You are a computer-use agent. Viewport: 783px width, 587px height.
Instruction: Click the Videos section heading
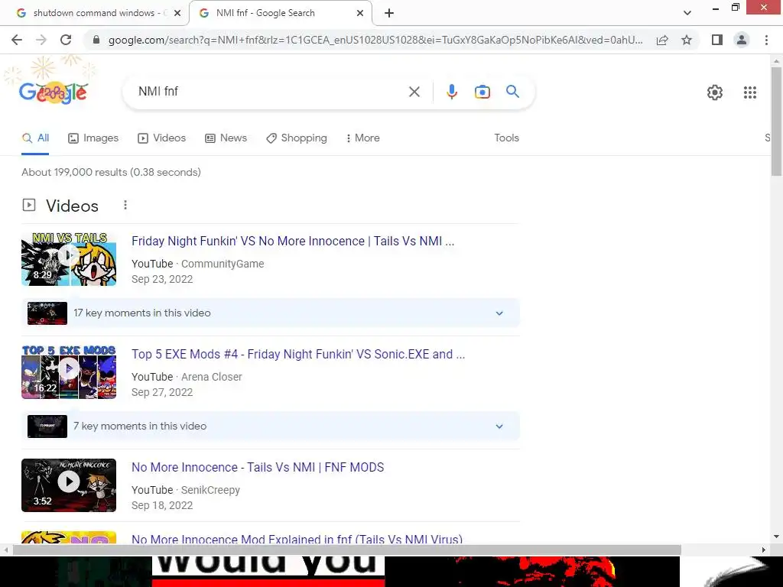73,206
